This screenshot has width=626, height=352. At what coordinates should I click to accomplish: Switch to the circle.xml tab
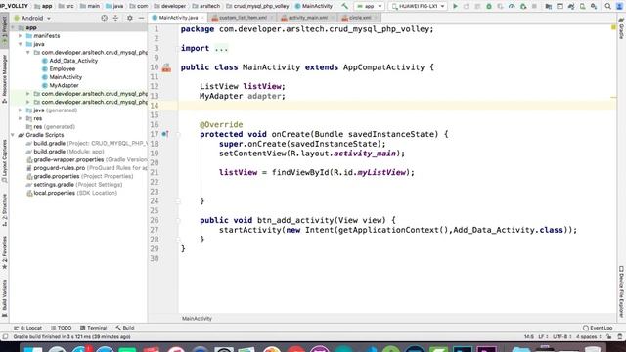pyautogui.click(x=360, y=18)
